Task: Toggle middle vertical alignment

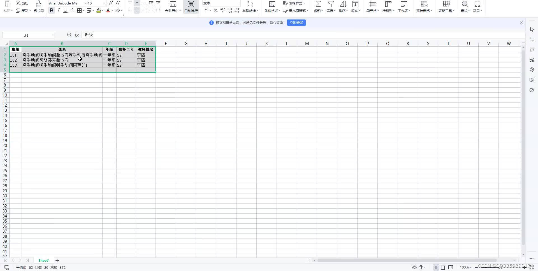Action: [x=137, y=3]
